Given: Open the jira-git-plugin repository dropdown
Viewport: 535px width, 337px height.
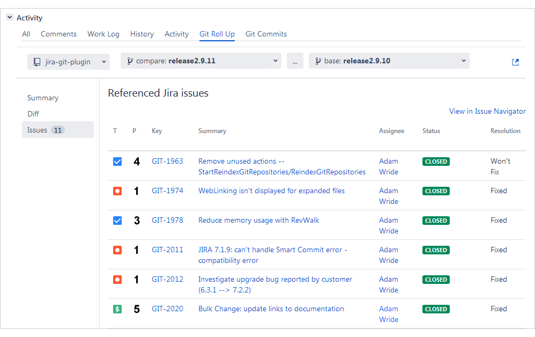Looking at the screenshot, I should [69, 62].
